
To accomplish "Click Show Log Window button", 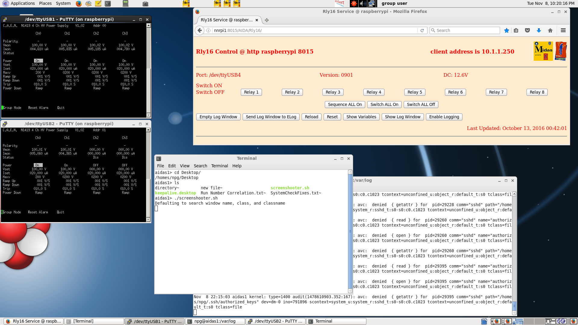I will click(x=403, y=117).
